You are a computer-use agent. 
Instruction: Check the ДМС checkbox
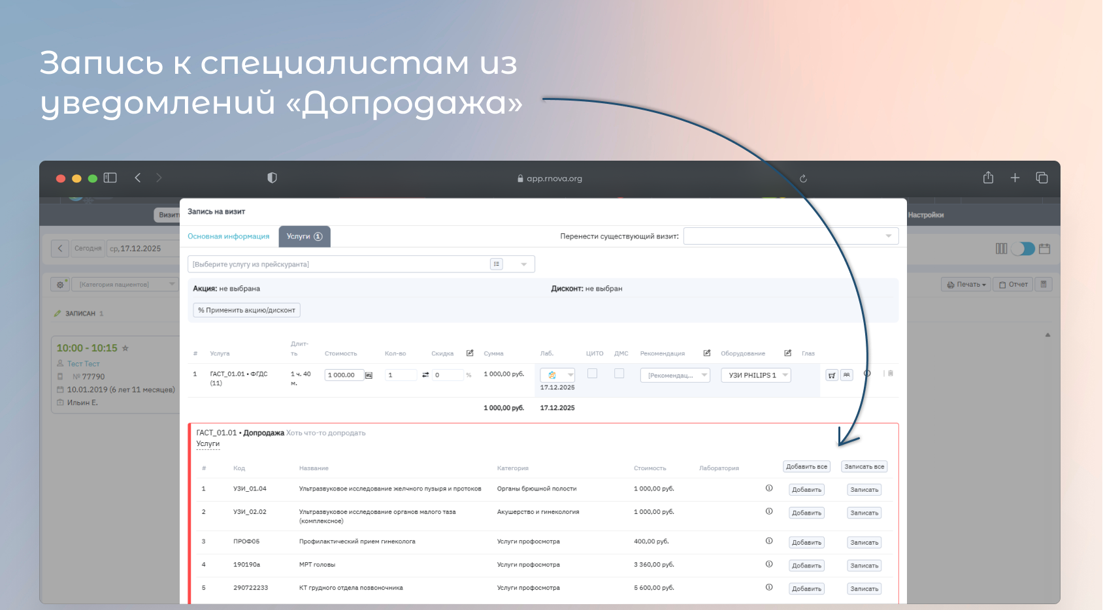619,374
